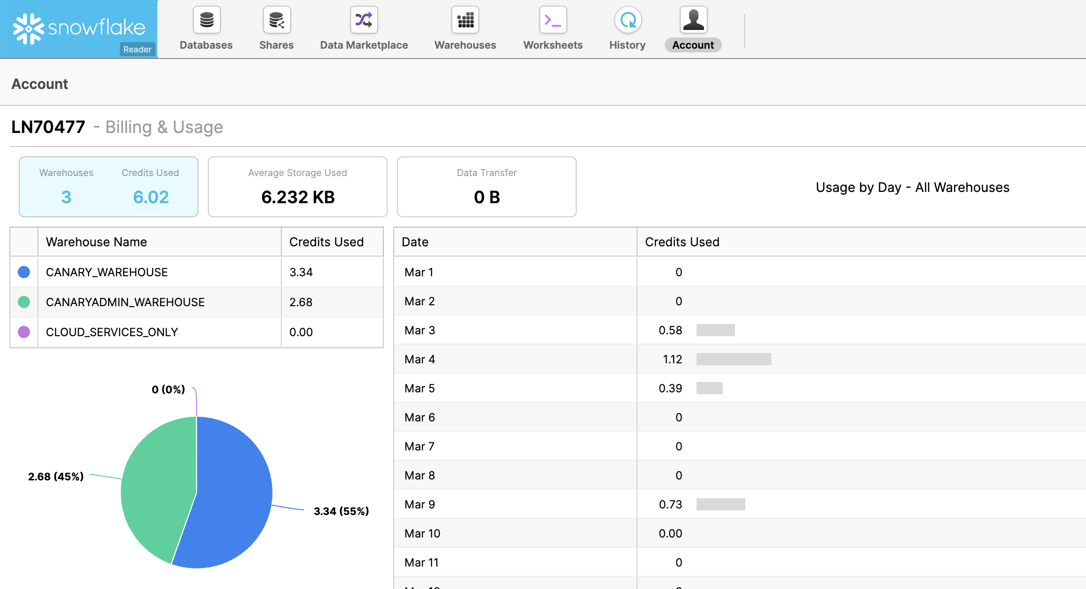Click the History clock icon
The height and width of the screenshot is (589, 1086).
627,20
